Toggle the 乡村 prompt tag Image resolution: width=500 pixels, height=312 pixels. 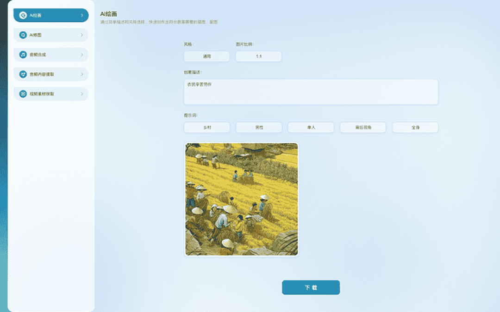coord(206,128)
